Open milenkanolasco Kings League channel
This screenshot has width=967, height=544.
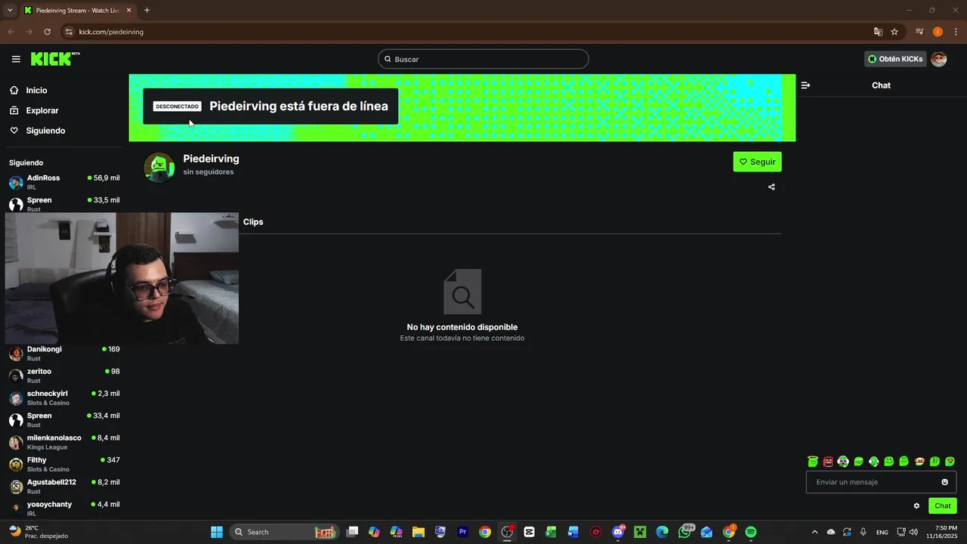64,442
